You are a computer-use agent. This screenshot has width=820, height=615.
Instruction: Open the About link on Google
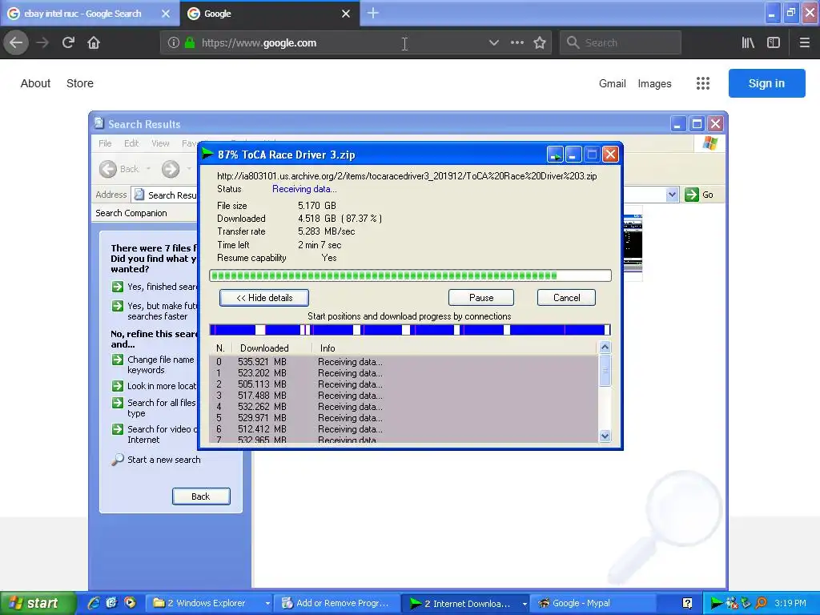(x=35, y=83)
